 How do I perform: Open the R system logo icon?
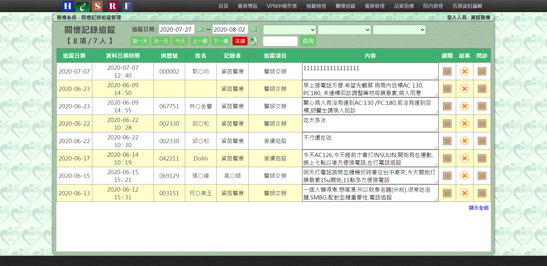113,6
